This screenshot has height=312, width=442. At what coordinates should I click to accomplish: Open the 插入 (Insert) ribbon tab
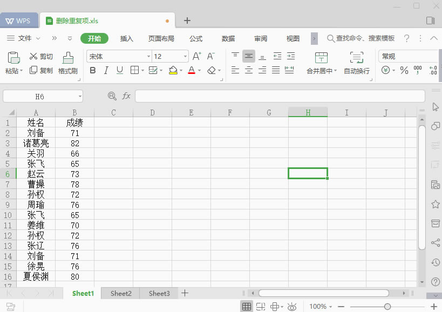127,38
